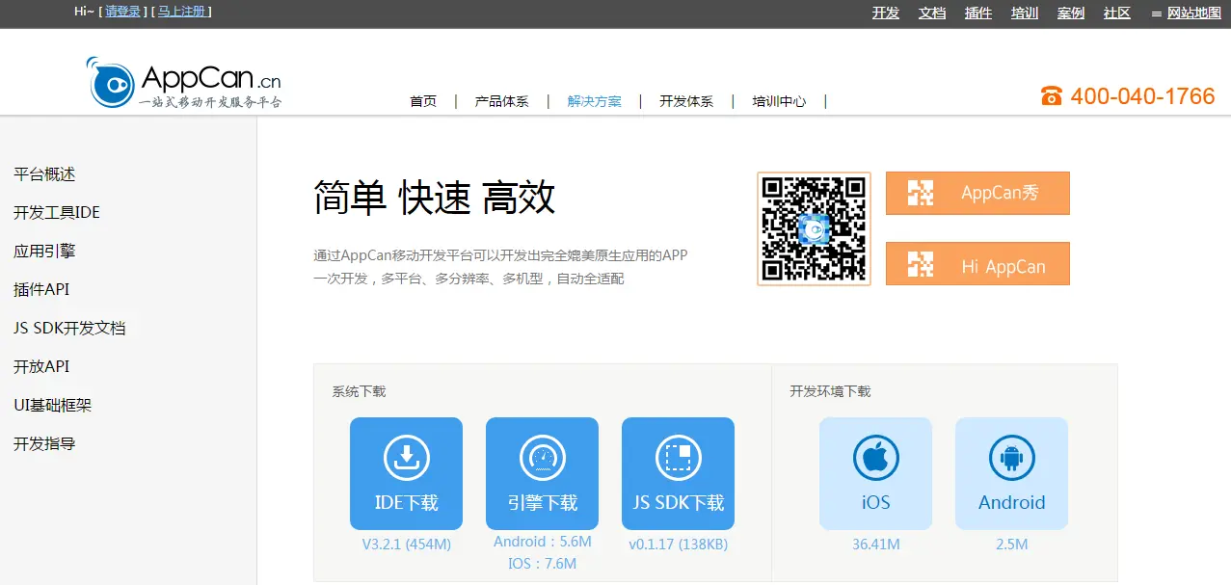Click the Android environment download label

[x=1012, y=503]
